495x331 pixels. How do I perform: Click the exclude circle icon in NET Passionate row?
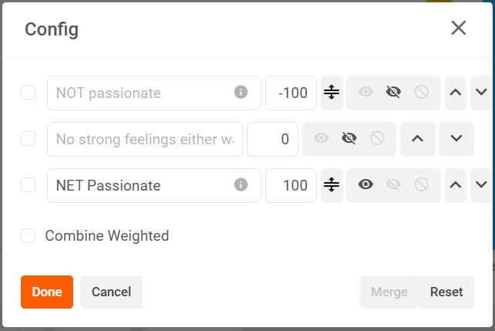click(x=422, y=184)
